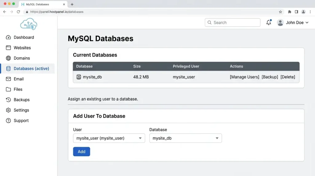Click the Settings gear icon
Screen dimensions: 315x176
(x=8, y=110)
